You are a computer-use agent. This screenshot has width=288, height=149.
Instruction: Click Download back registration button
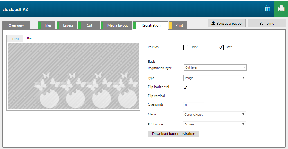click(x=173, y=134)
